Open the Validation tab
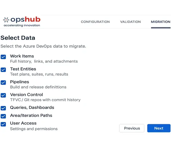 (130, 22)
